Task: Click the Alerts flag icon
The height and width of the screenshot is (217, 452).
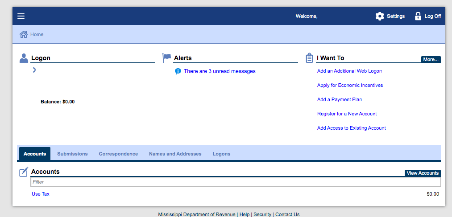Action: [x=167, y=58]
